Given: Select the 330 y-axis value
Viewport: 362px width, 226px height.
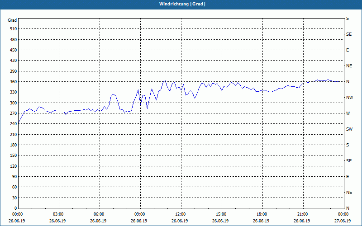Looking at the screenshot, I should click(x=14, y=92).
